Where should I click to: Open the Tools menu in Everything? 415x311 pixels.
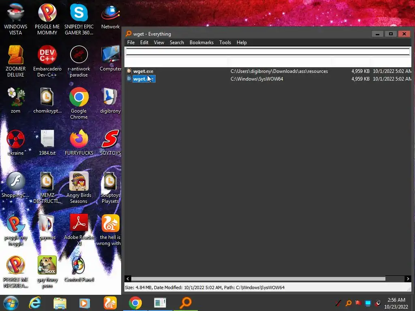point(225,43)
